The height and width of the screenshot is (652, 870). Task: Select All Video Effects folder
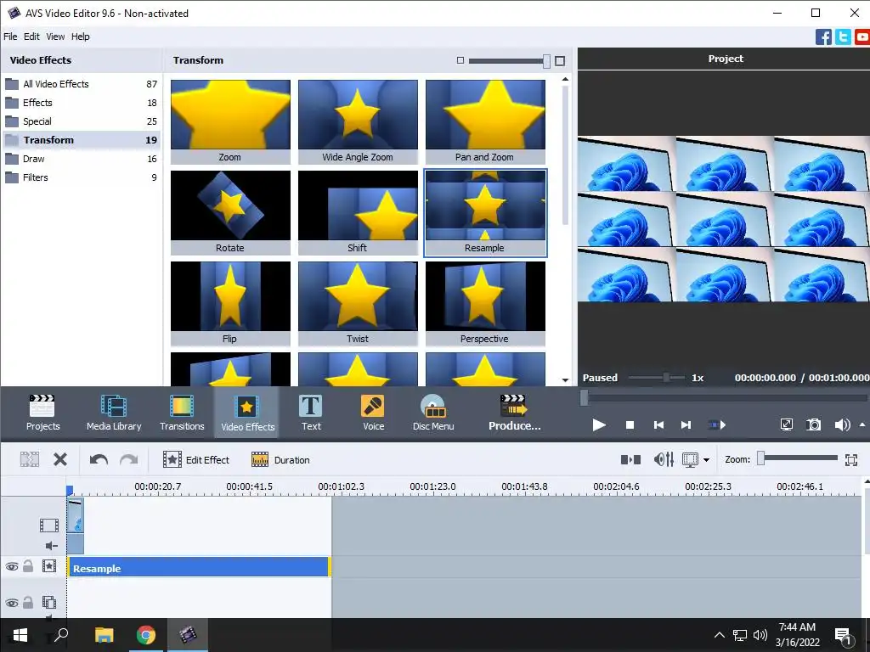click(x=81, y=84)
